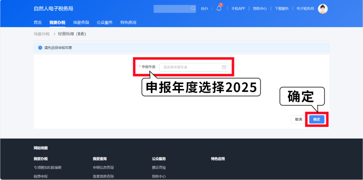Click the 确定 button

pyautogui.click(x=317, y=119)
